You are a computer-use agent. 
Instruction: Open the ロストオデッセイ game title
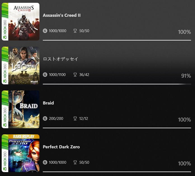click(x=60, y=59)
